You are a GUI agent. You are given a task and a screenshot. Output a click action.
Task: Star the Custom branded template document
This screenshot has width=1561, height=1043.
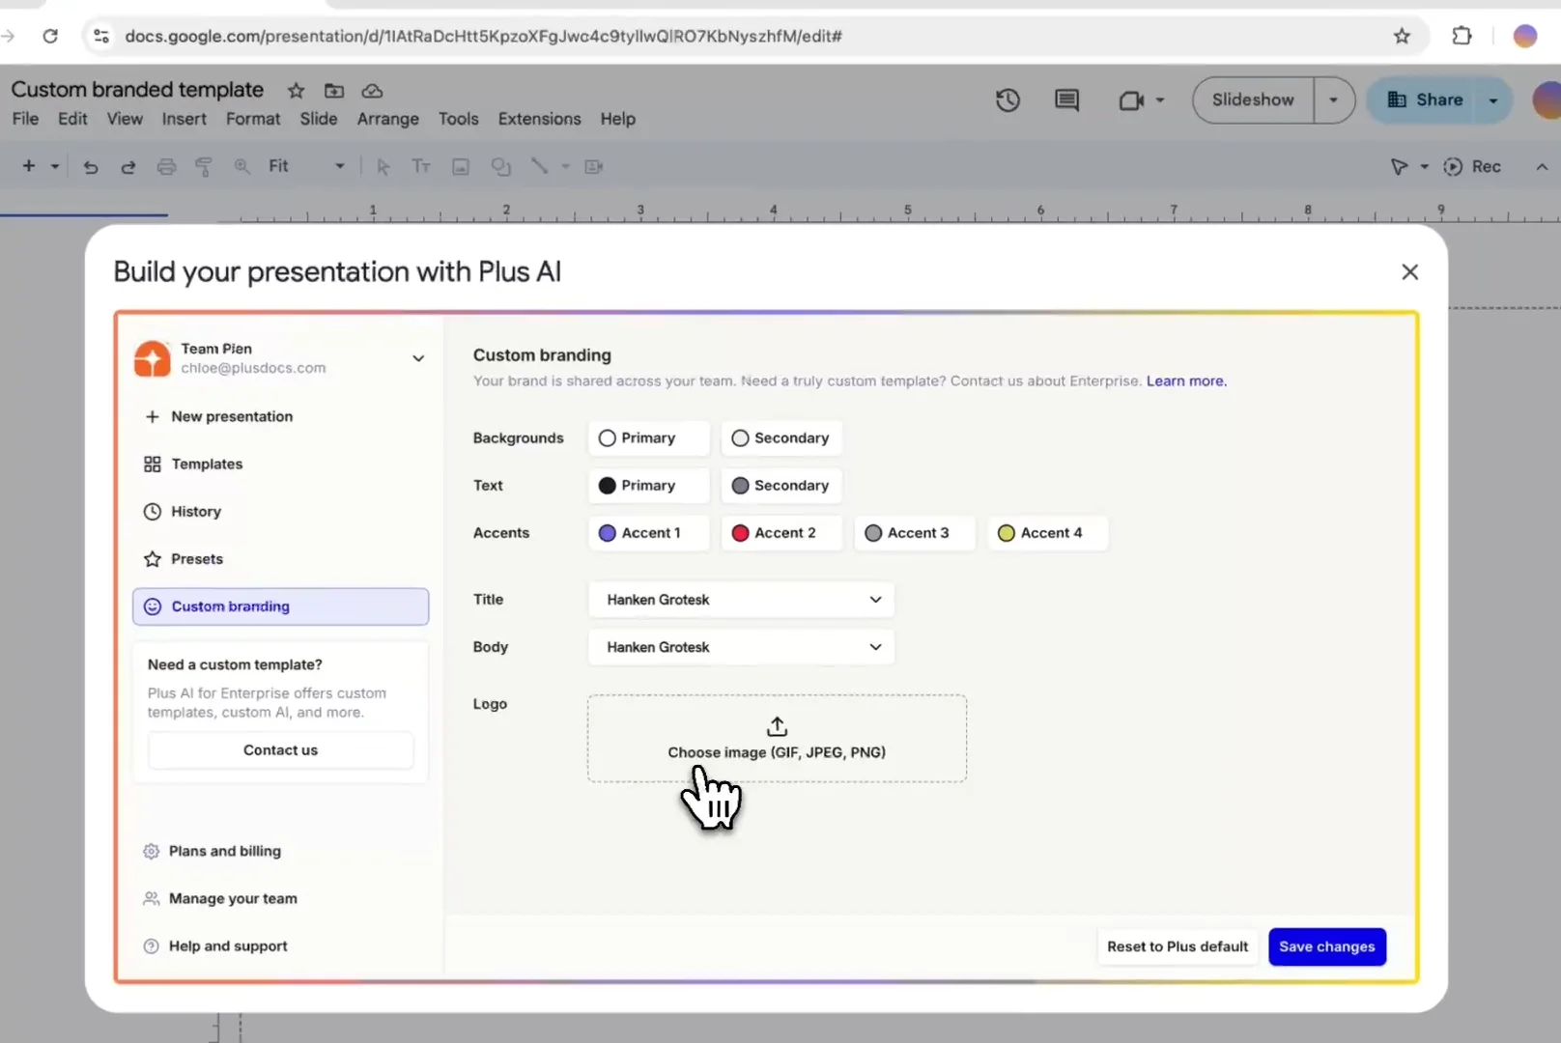click(x=297, y=91)
